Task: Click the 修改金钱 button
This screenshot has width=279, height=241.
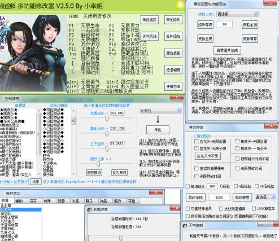Action: pos(195,198)
